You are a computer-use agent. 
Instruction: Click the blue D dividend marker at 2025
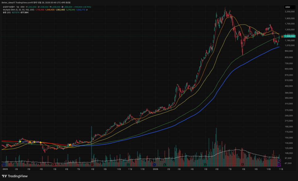(x=4, y=165)
